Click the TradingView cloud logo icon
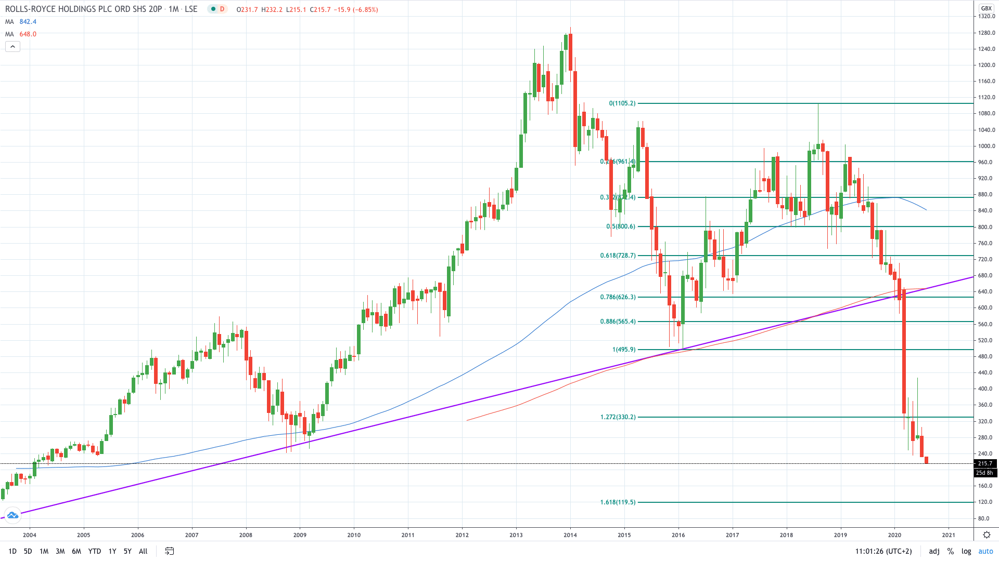 (12, 515)
